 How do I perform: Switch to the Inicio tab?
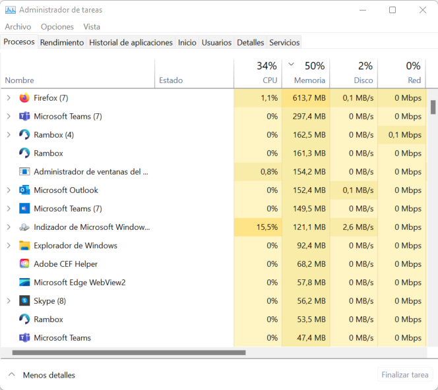pos(187,42)
